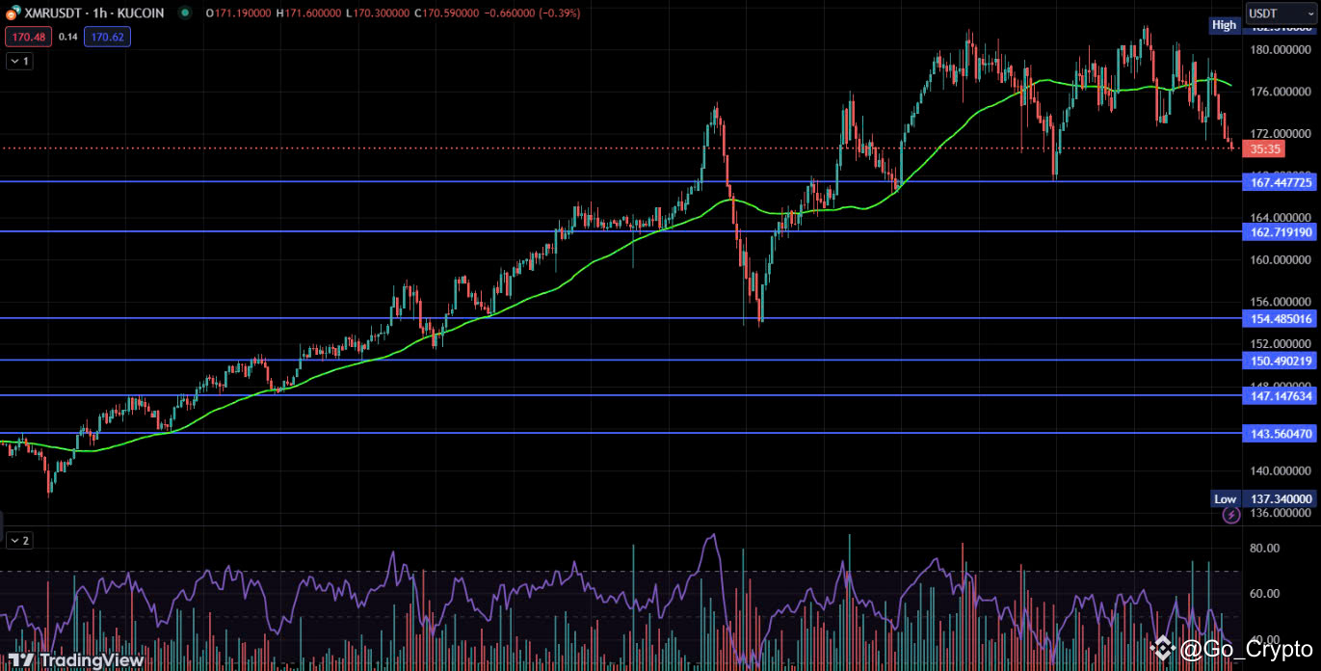Collapse lower pane legend with the '2' chevron
1321x671 pixels.
tap(19, 541)
